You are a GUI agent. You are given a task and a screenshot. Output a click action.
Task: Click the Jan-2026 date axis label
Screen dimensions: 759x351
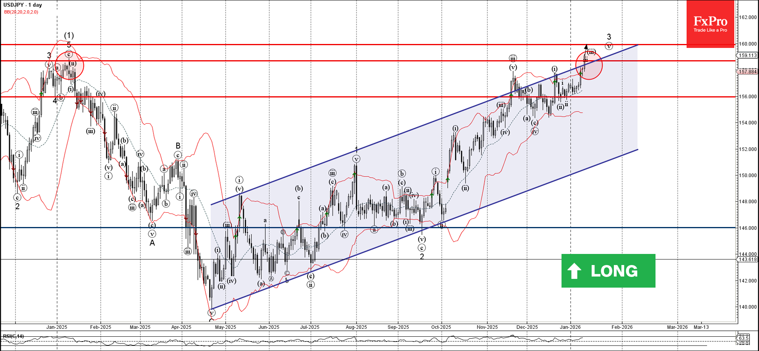570,327
